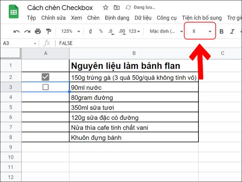Undo the last action
Screen dimensions: 242x182
tap(17, 32)
